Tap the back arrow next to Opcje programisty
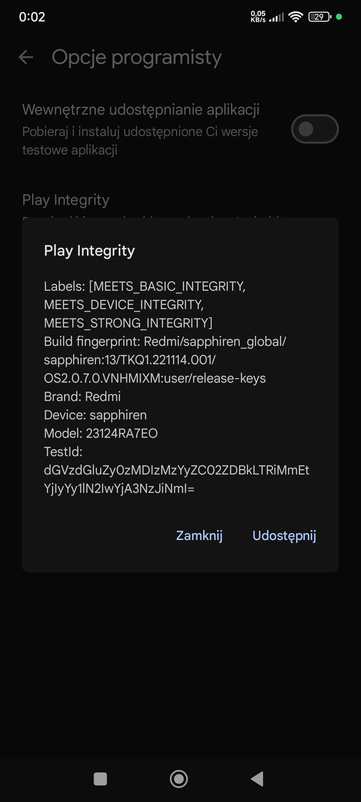This screenshot has height=802, width=361. click(x=26, y=57)
